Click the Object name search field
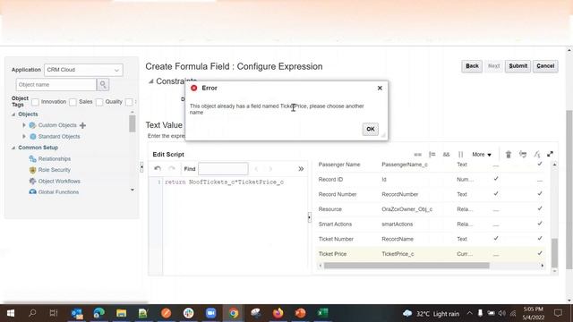The height and width of the screenshot is (322, 573). 56,85
